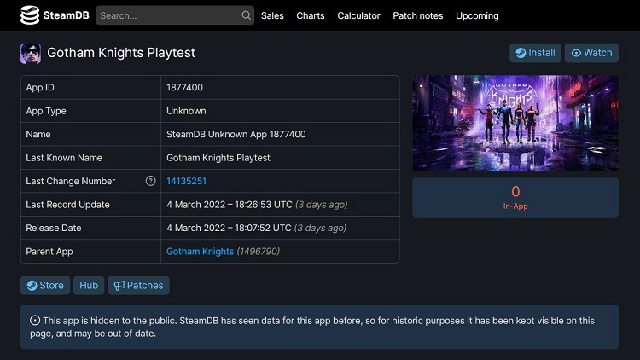Click the Gotham Knights Playtest page title
Viewport: 640px width, 360px height.
point(121,53)
